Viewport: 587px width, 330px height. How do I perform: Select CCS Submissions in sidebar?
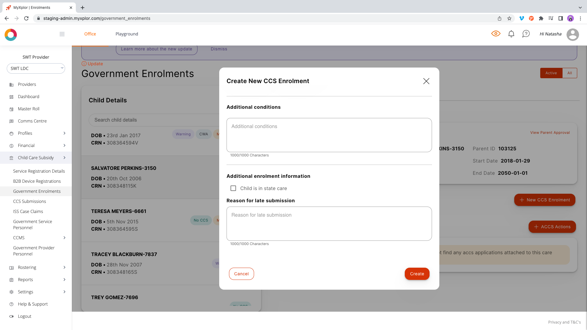29,201
